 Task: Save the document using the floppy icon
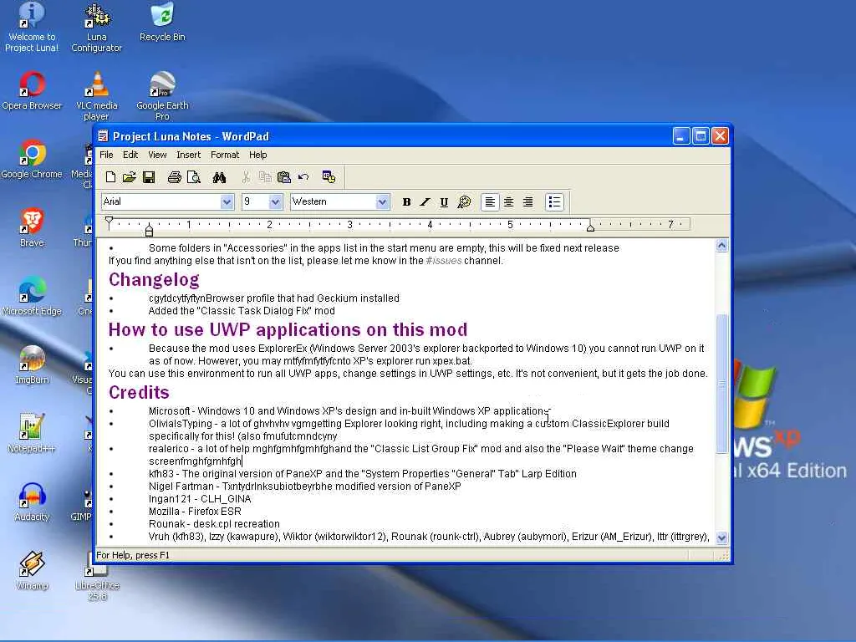[149, 177]
